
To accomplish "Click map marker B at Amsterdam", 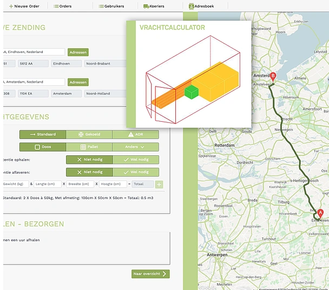I will 273,77.
